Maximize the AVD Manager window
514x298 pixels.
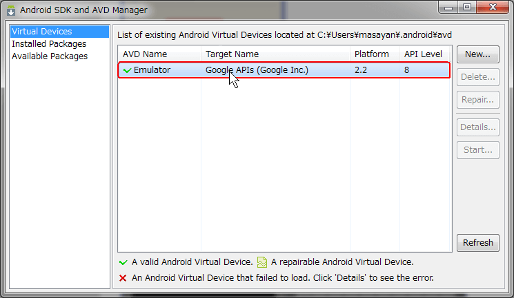pos(467,7)
